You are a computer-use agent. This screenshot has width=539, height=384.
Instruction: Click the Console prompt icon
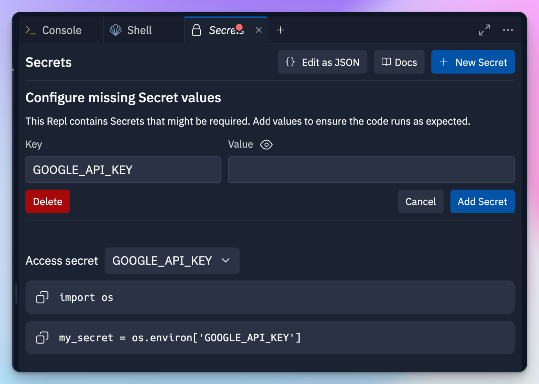tap(31, 30)
